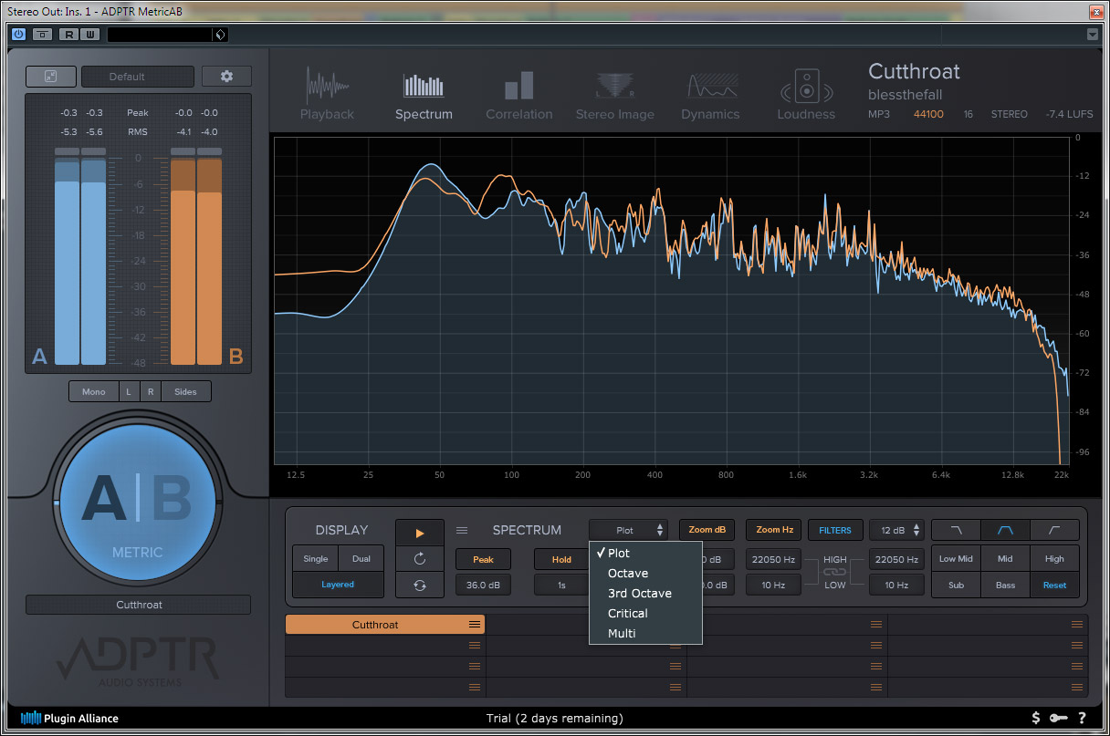Toggle the plugin power bypass button
This screenshot has width=1110, height=736.
point(18,35)
